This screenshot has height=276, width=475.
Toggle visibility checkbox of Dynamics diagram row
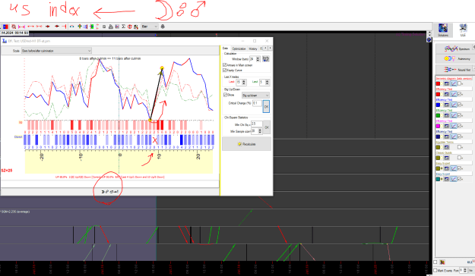click(x=459, y=83)
